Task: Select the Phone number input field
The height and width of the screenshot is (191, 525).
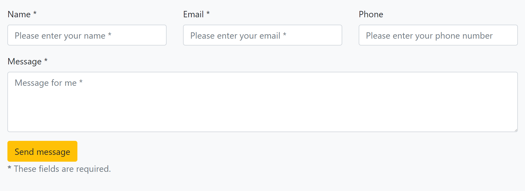Action: (x=438, y=35)
